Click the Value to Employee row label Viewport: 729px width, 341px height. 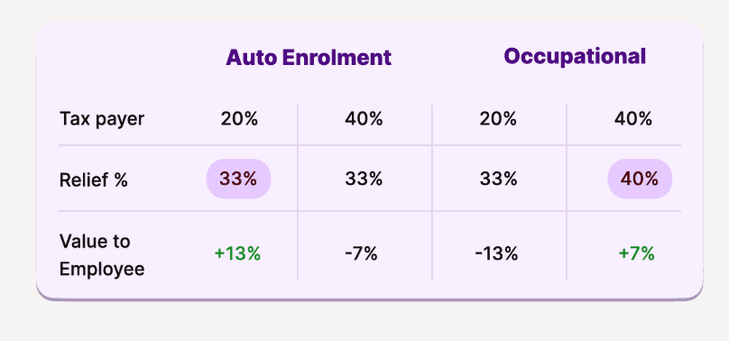click(102, 254)
